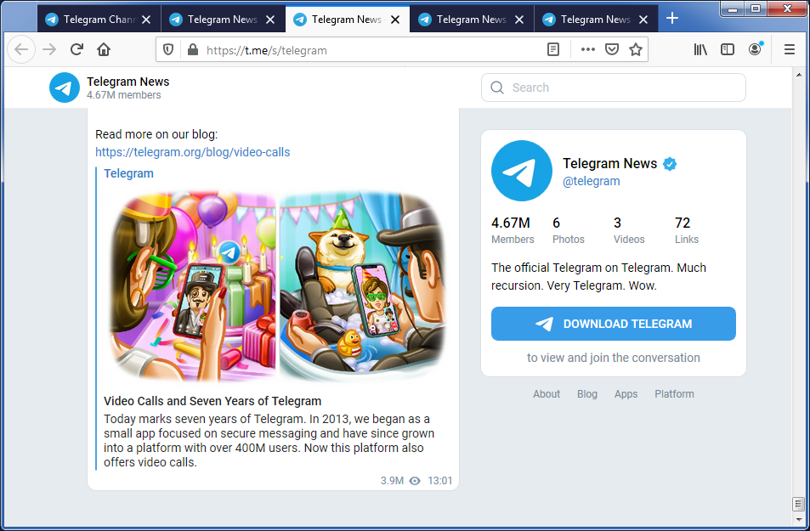The image size is (810, 531).
Task: Click large Telegram avatar in sidebar card
Action: (x=522, y=171)
